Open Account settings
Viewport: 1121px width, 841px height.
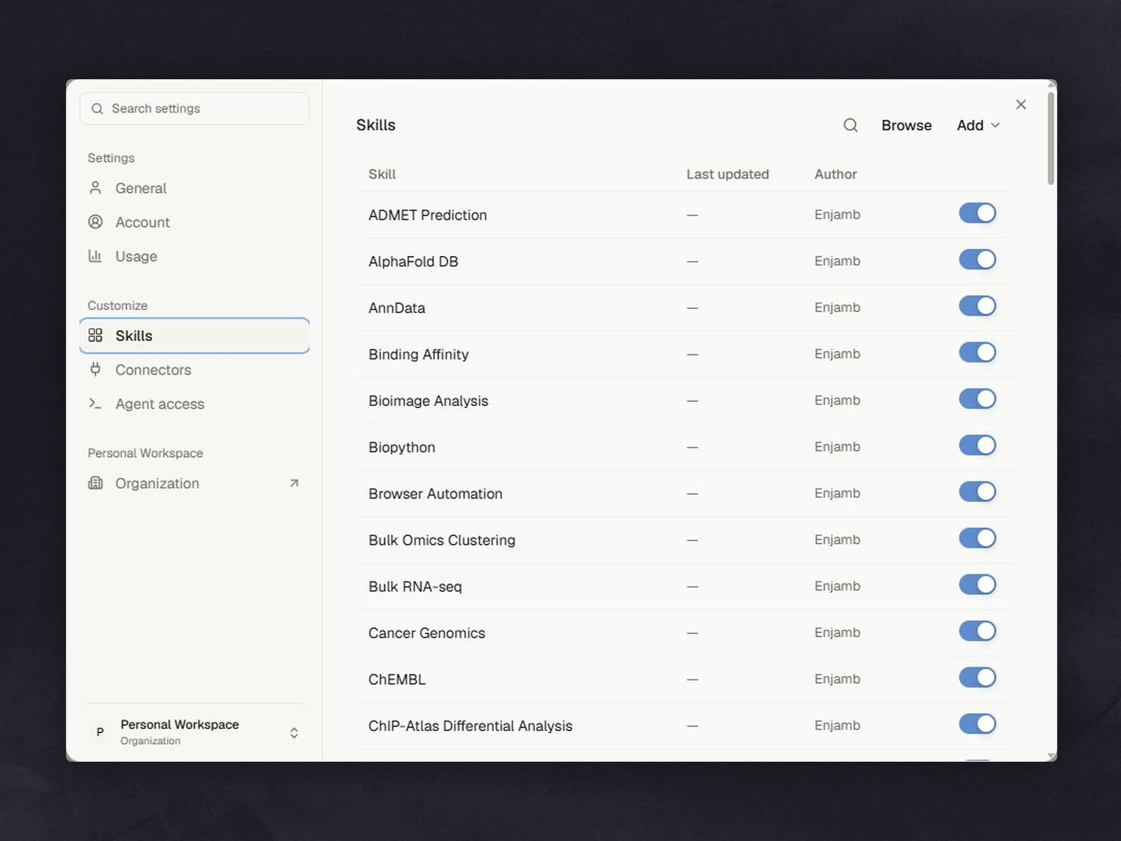[194, 222]
